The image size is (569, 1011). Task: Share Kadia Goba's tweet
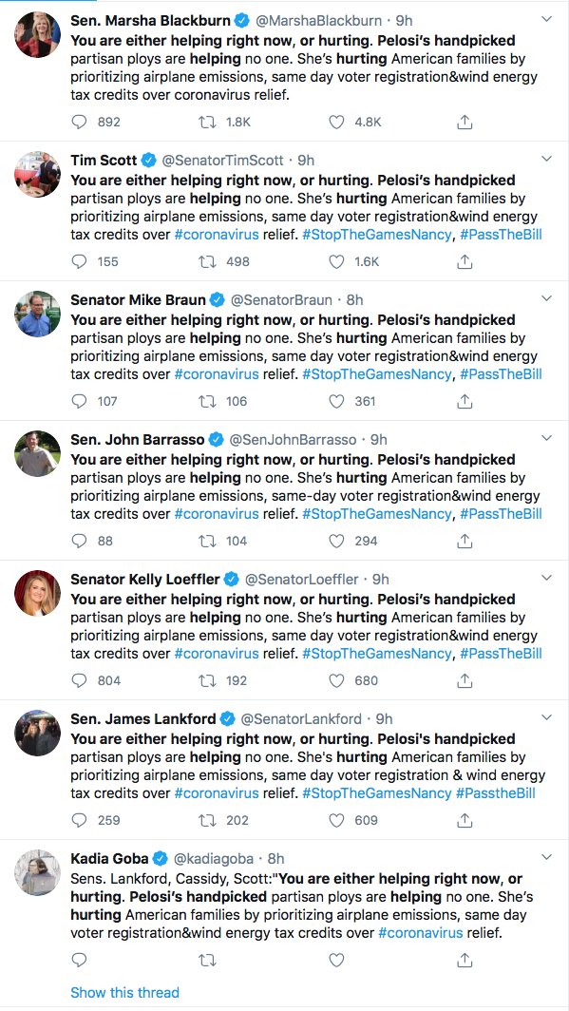465,960
